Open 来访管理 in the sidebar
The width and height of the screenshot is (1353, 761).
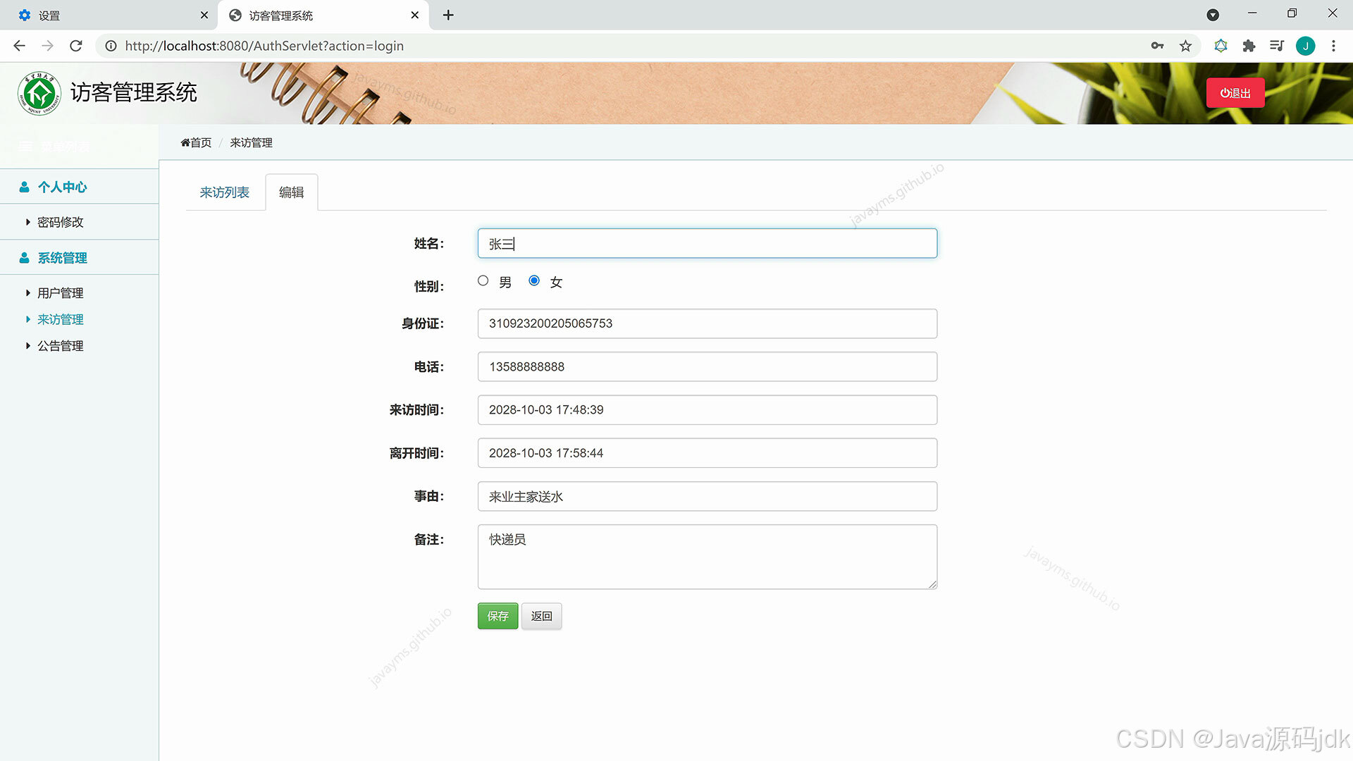coord(60,319)
